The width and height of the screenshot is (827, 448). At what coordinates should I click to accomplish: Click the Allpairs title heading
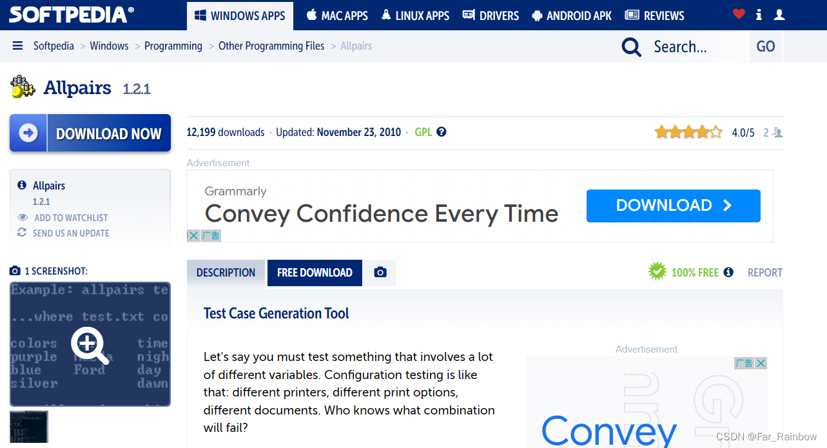pos(77,88)
